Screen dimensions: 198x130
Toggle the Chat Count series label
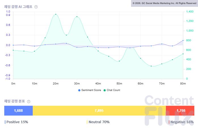pos(113,90)
